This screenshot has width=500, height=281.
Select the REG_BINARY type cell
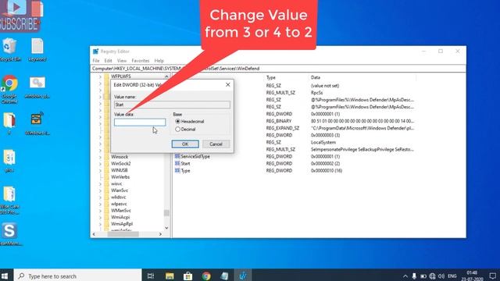[x=279, y=121]
